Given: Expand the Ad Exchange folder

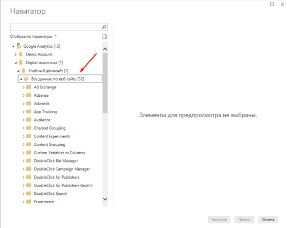Looking at the screenshot, I should (x=23, y=87).
